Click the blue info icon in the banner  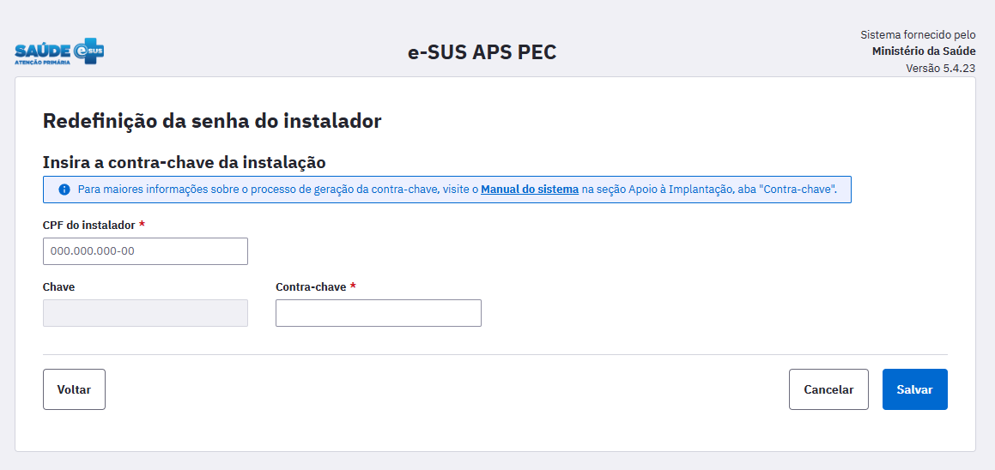click(64, 190)
